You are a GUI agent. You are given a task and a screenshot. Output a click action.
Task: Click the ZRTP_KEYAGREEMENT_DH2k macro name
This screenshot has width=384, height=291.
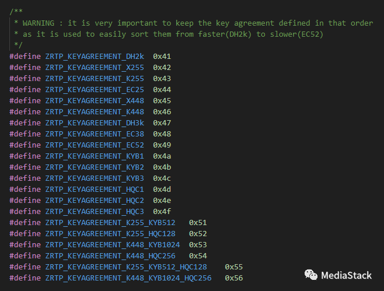click(95, 56)
